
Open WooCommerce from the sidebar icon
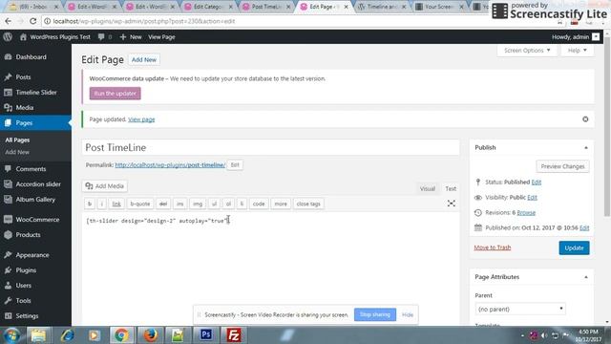[8, 220]
